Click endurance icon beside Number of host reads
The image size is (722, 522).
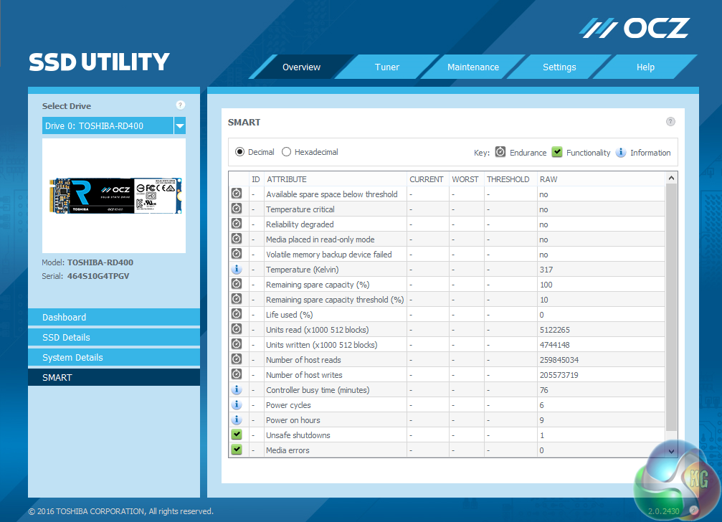(x=237, y=359)
